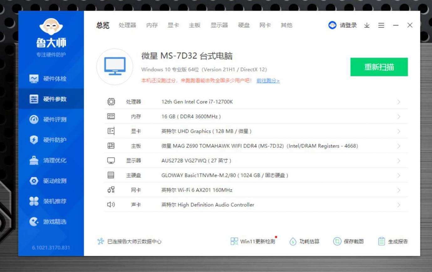Image resolution: width=432 pixels, height=272 pixels.
Task: Switch to the 显卡 graphics card tab
Action: point(174,25)
